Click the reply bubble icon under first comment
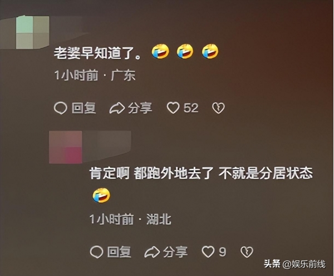The width and height of the screenshot is (334, 276). [x=61, y=108]
